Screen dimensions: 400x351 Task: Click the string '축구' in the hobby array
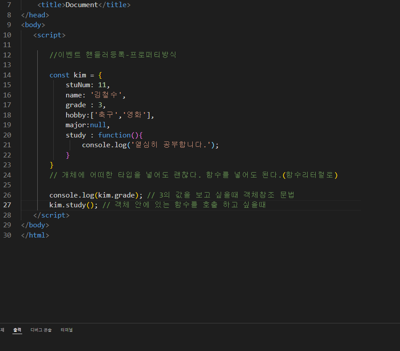coord(106,115)
